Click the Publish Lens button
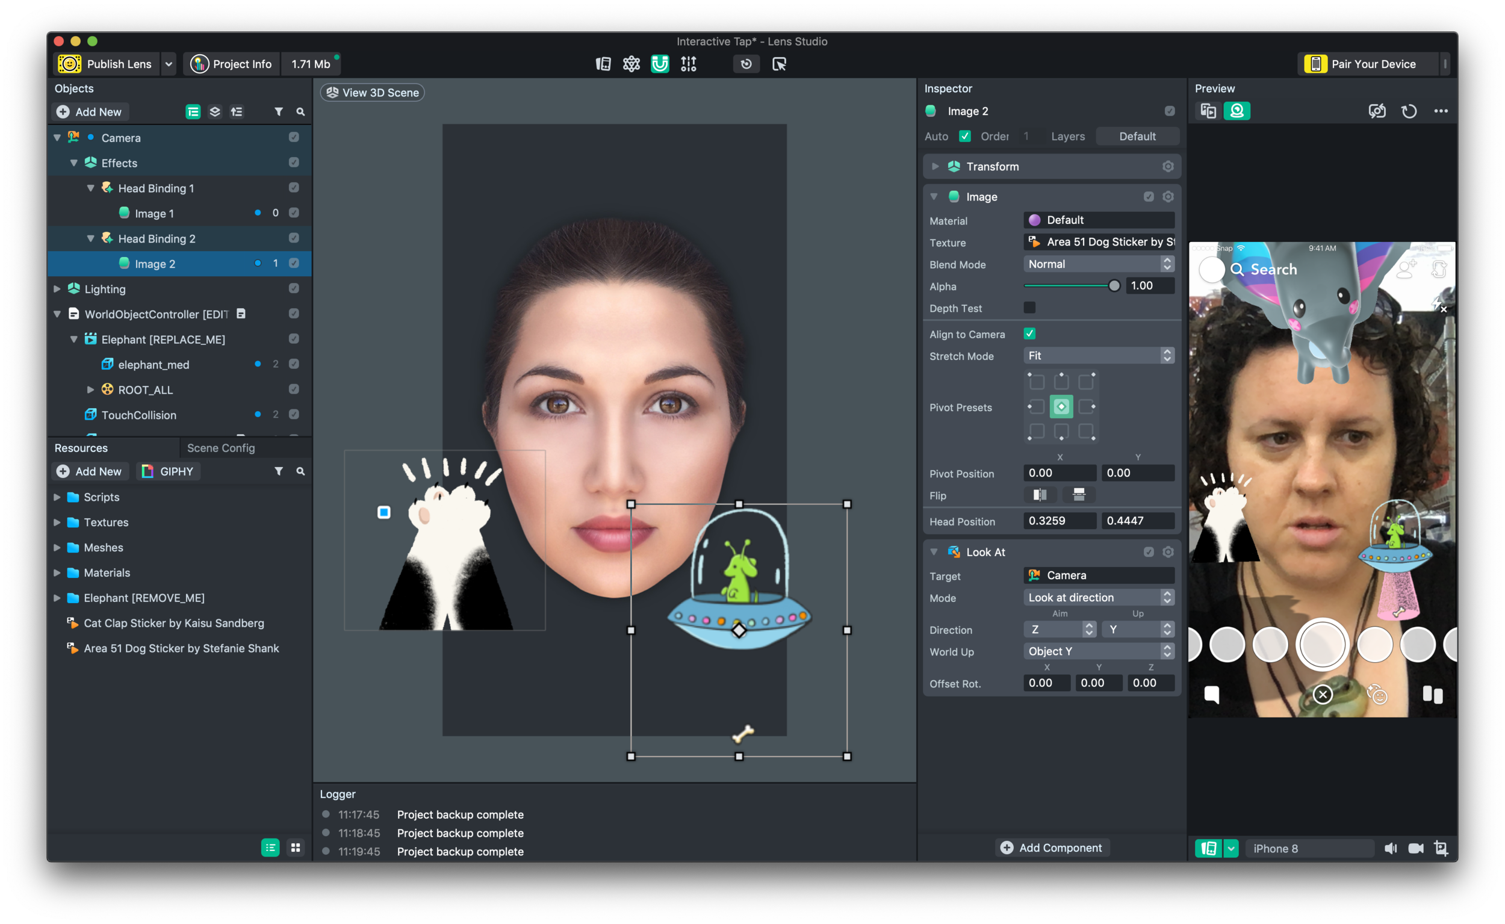1505x924 pixels. (x=107, y=64)
